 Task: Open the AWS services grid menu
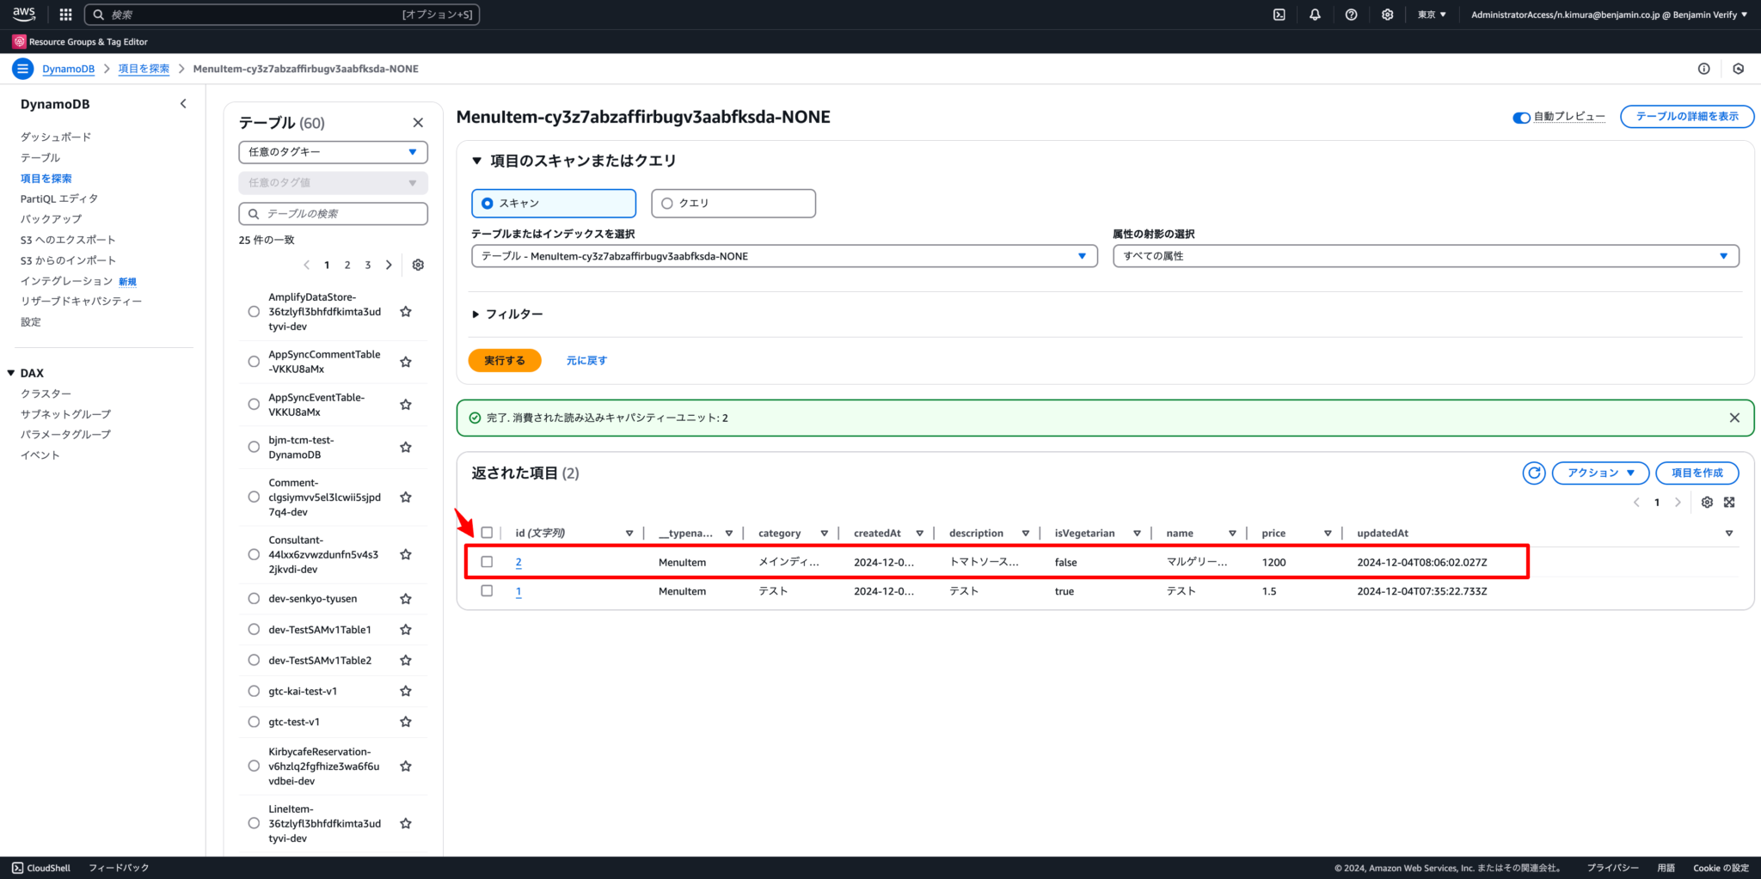[x=64, y=14]
